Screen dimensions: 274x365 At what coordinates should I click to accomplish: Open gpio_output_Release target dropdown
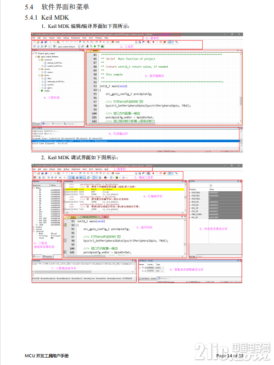79,47
